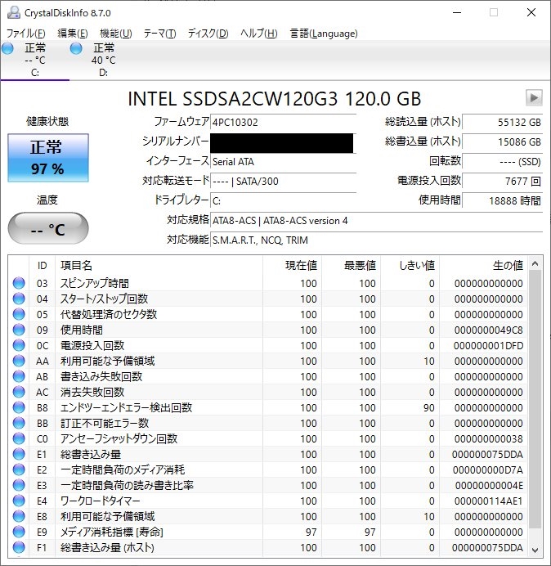Click total host reads value 55132 GB
The image size is (551, 566).
(x=502, y=122)
